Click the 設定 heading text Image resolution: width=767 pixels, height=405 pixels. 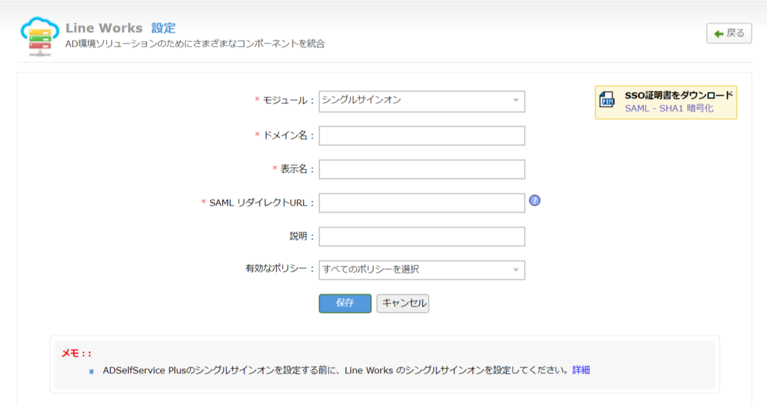point(163,28)
